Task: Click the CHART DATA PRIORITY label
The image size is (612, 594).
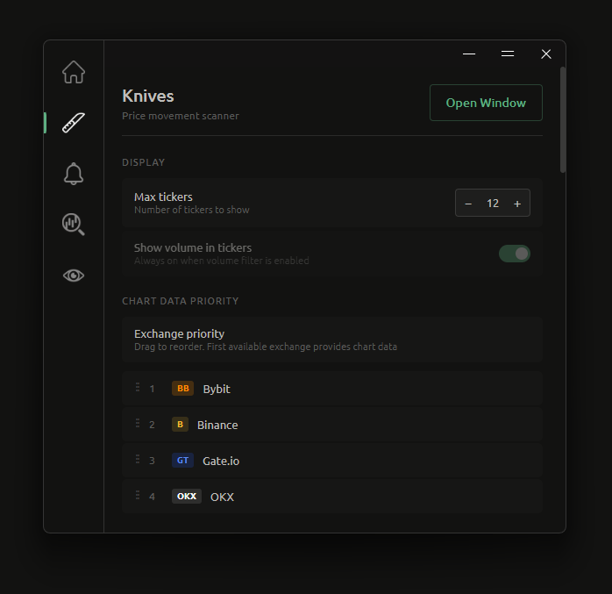Action: (181, 301)
